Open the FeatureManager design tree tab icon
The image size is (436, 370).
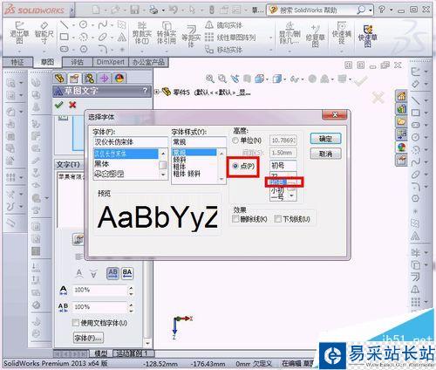pyautogui.click(x=60, y=78)
